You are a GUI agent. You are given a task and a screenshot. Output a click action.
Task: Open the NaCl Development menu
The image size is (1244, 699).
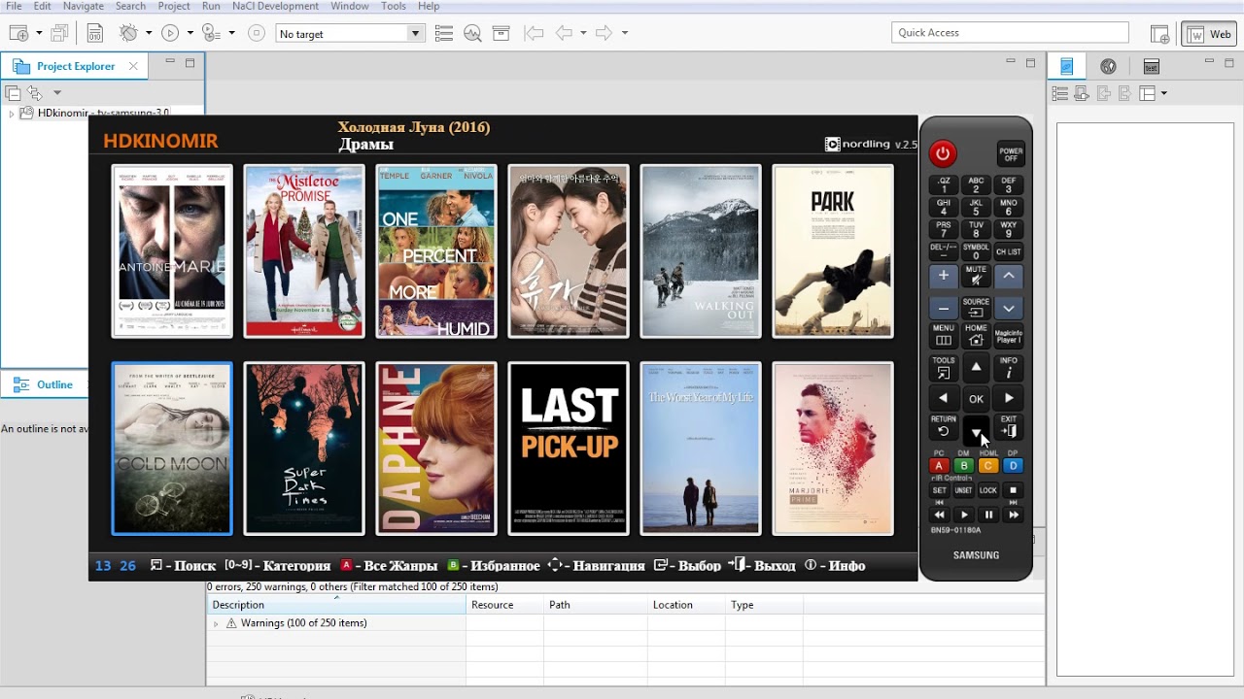(275, 6)
